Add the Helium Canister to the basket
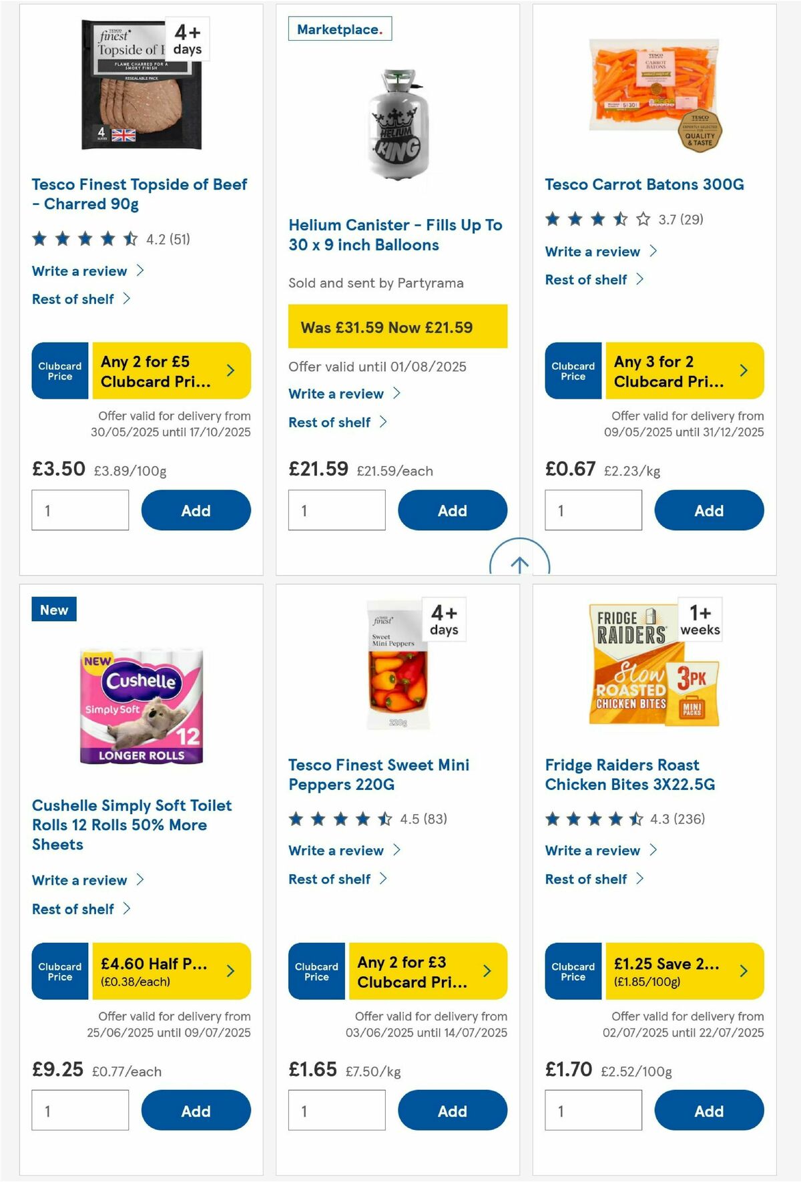The width and height of the screenshot is (801, 1182). [x=453, y=510]
